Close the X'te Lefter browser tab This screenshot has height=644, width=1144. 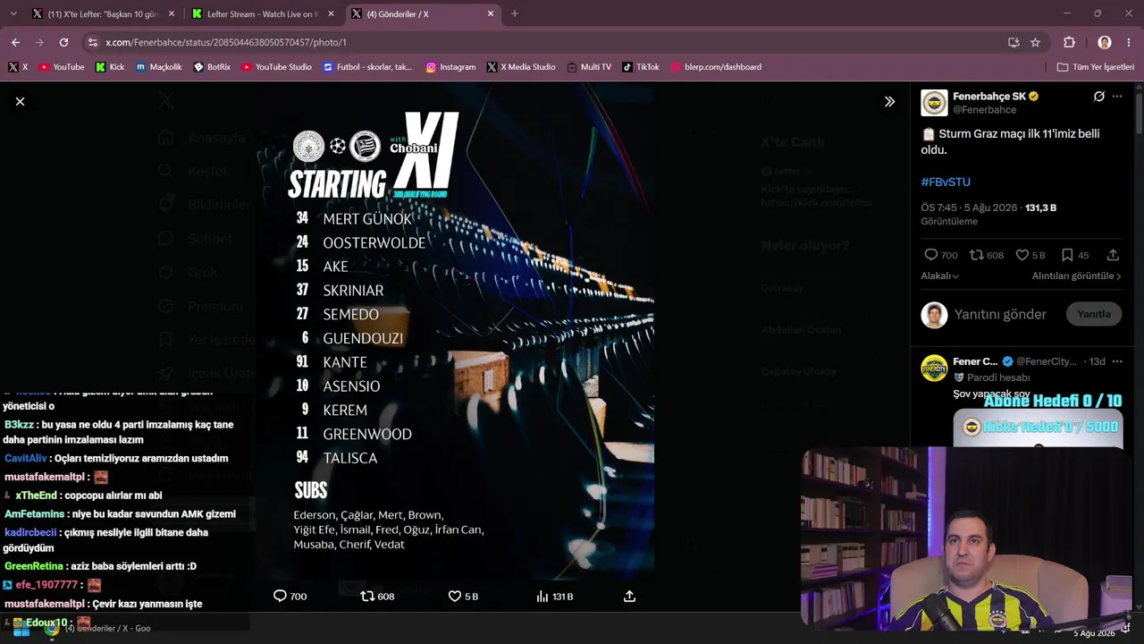tap(172, 14)
